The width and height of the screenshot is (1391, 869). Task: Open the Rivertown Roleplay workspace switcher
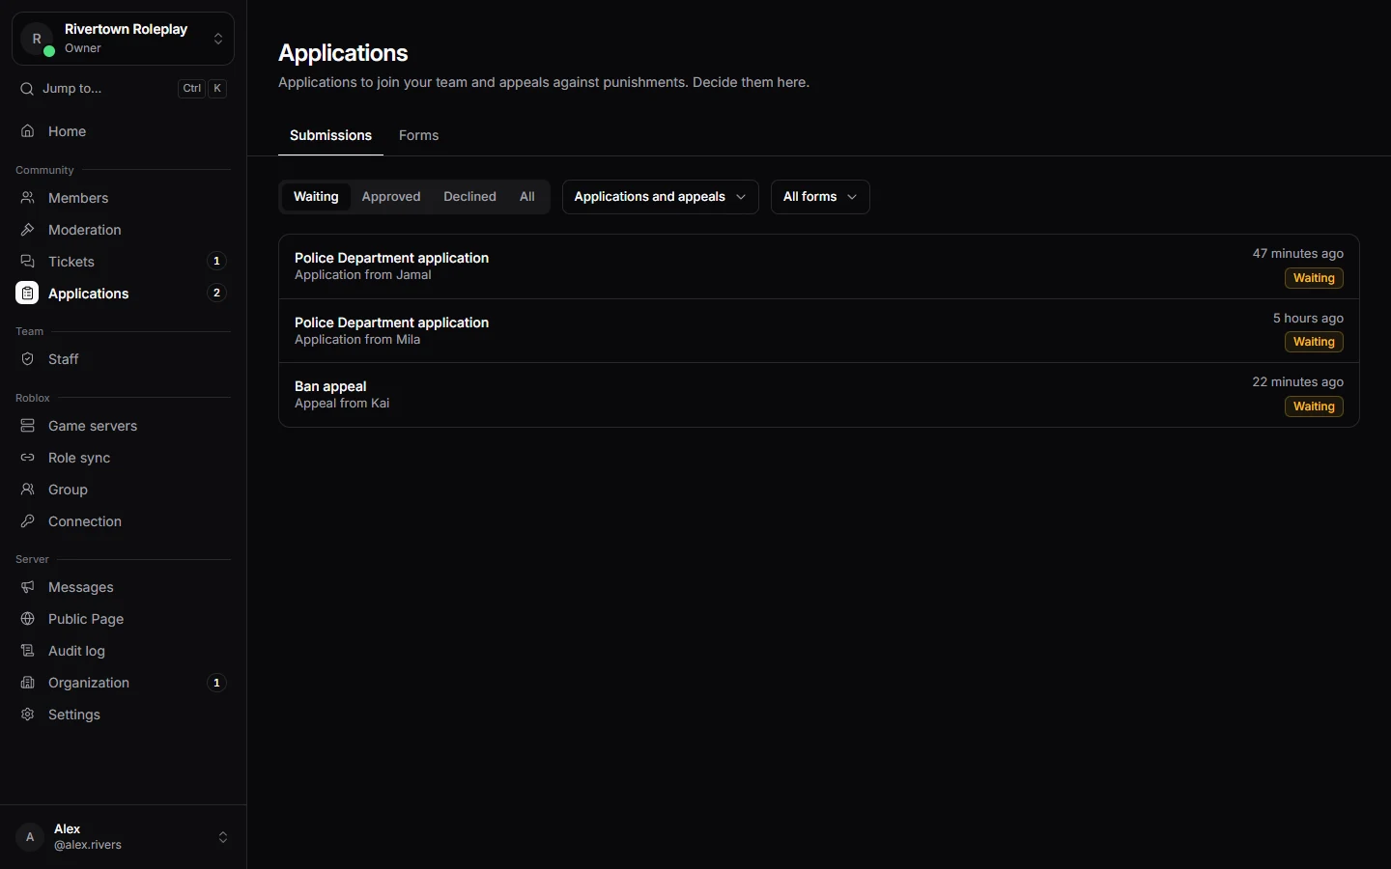coord(123,39)
